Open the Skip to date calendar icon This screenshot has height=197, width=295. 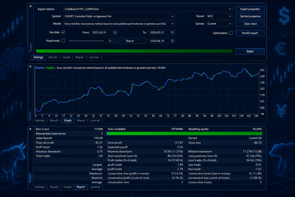(172, 41)
